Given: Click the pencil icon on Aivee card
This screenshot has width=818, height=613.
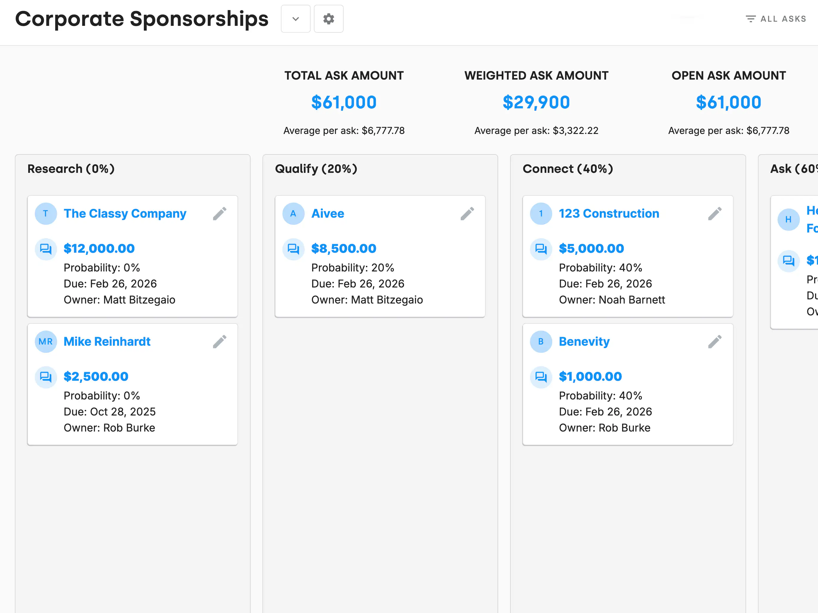Looking at the screenshot, I should (x=467, y=214).
